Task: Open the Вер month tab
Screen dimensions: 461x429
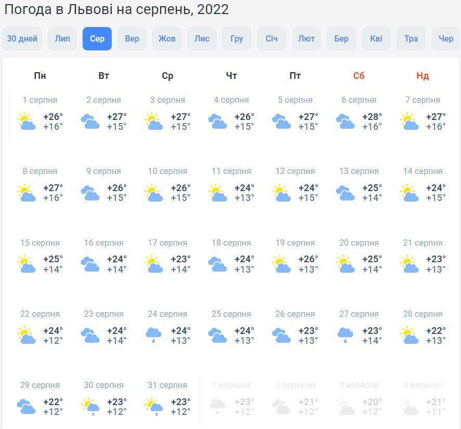Action: (x=132, y=39)
